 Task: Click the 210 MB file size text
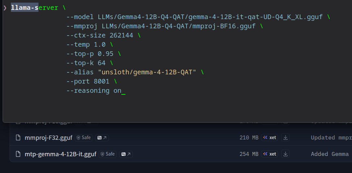(249, 137)
